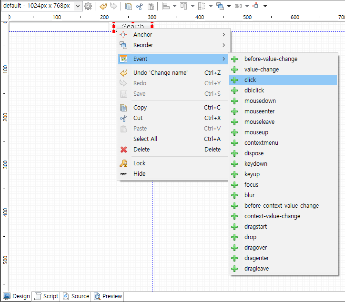Switch to the Script tab
345x302 pixels.
click(46, 296)
